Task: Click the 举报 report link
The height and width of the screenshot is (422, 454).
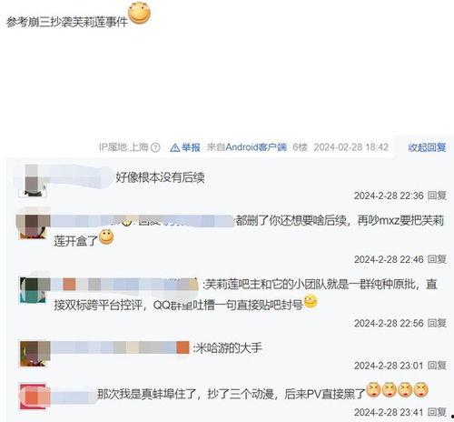Action: 191,147
